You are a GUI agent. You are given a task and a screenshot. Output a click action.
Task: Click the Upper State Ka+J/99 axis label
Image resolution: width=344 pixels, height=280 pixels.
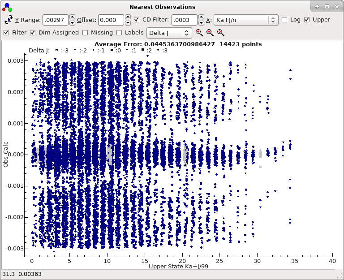pyautogui.click(x=178, y=267)
